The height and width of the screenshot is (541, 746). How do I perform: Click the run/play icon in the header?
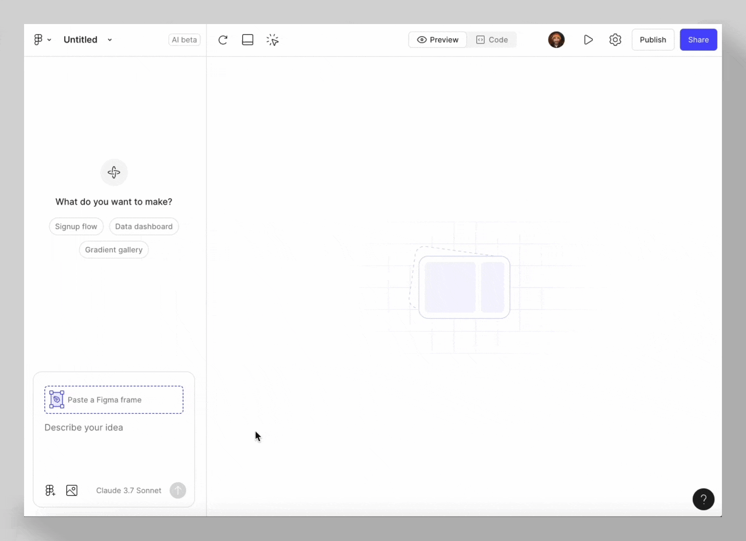588,40
